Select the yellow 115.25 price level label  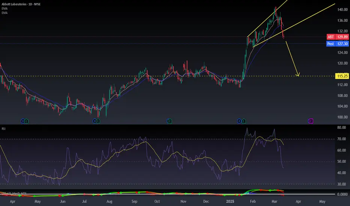342,76
